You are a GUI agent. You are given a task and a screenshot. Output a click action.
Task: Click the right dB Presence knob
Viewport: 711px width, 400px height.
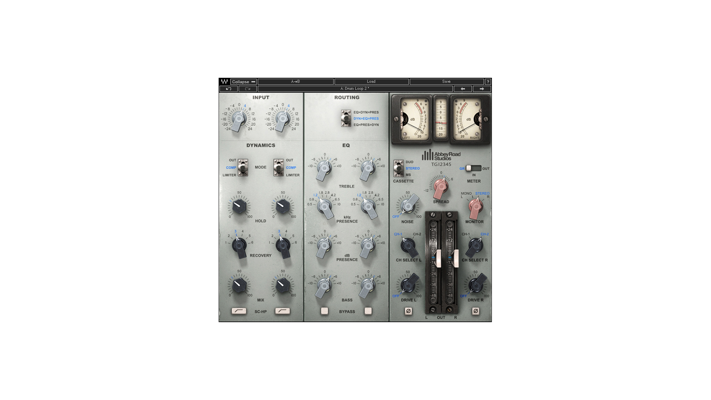[x=367, y=246]
